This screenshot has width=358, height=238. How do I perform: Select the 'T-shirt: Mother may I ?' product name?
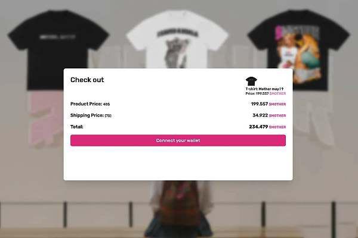click(x=264, y=89)
